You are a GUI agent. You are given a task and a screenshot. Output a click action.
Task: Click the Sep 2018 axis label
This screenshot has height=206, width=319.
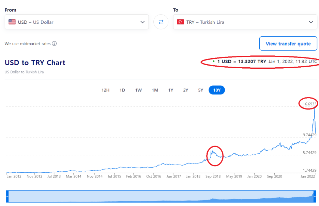pos(213,176)
